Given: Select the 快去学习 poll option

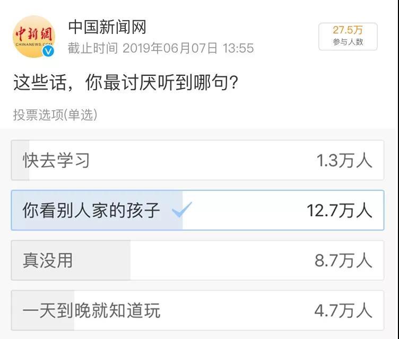Looking at the screenshot, I should point(197,160).
